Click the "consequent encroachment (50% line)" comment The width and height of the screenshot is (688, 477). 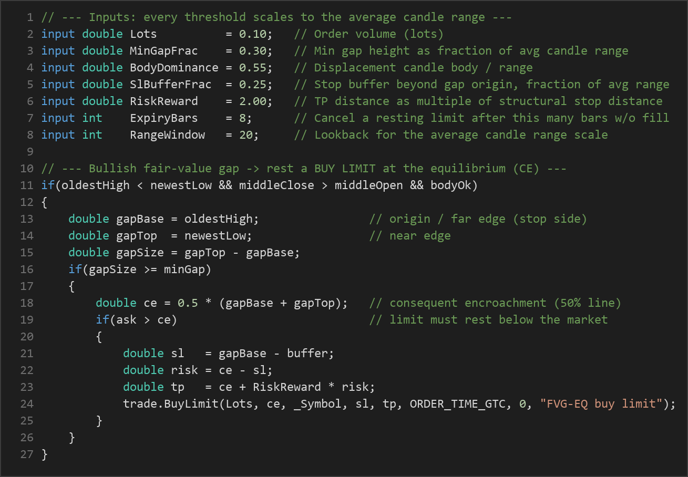(x=495, y=303)
